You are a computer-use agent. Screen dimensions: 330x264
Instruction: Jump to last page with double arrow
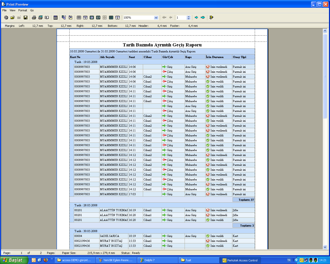point(203,18)
